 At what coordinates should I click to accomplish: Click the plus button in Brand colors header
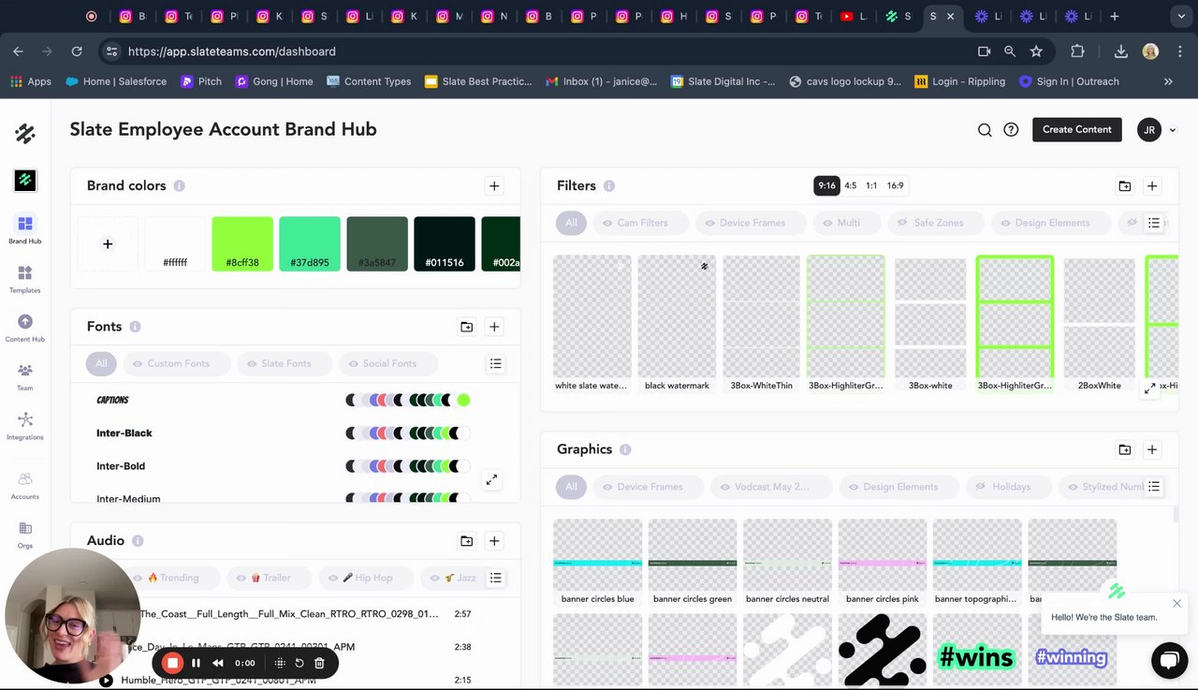click(x=494, y=185)
